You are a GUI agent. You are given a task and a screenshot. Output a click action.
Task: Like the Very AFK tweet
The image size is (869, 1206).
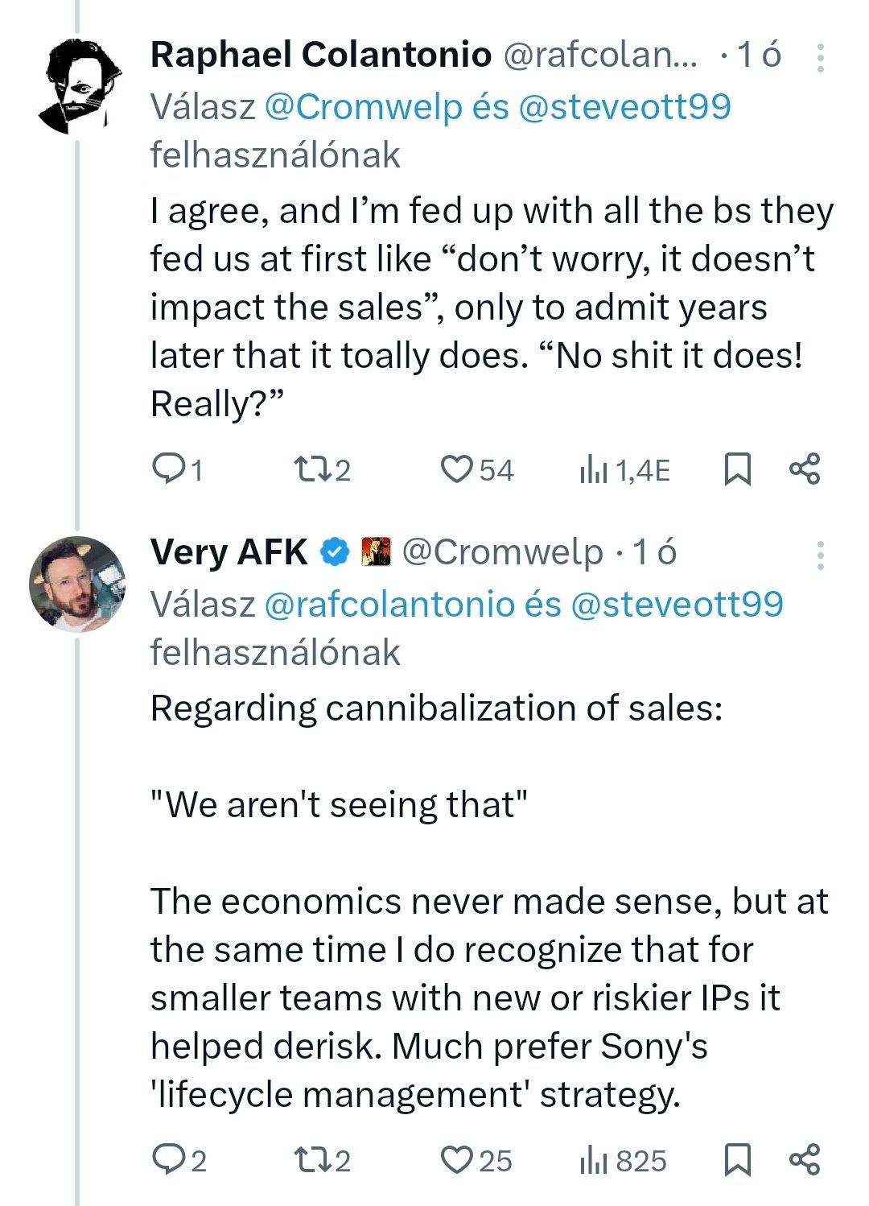(x=457, y=1159)
